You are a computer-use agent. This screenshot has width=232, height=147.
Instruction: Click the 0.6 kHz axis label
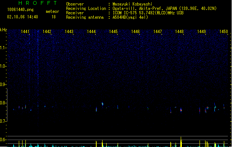[3, 140]
